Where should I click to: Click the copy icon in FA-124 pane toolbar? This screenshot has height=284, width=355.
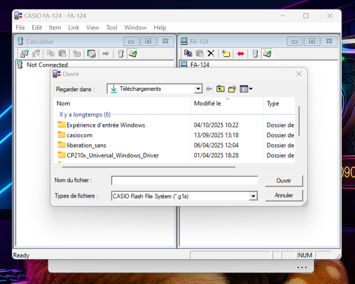click(188, 54)
